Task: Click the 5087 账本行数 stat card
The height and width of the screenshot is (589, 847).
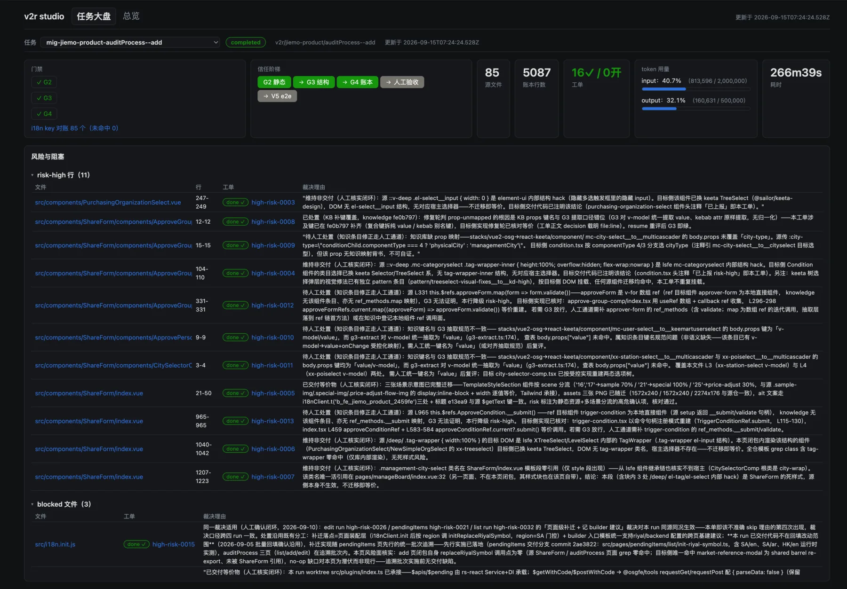Action: pyautogui.click(x=536, y=99)
